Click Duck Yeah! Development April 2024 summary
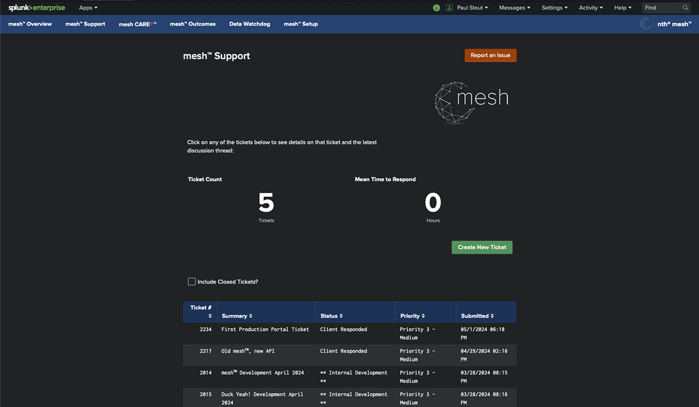The width and height of the screenshot is (699, 407). (262, 398)
